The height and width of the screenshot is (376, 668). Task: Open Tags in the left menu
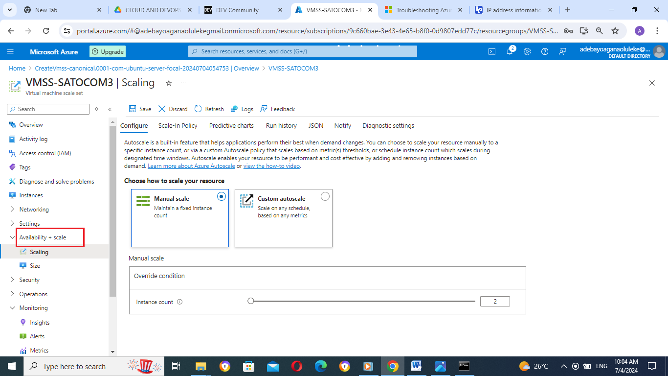25,167
